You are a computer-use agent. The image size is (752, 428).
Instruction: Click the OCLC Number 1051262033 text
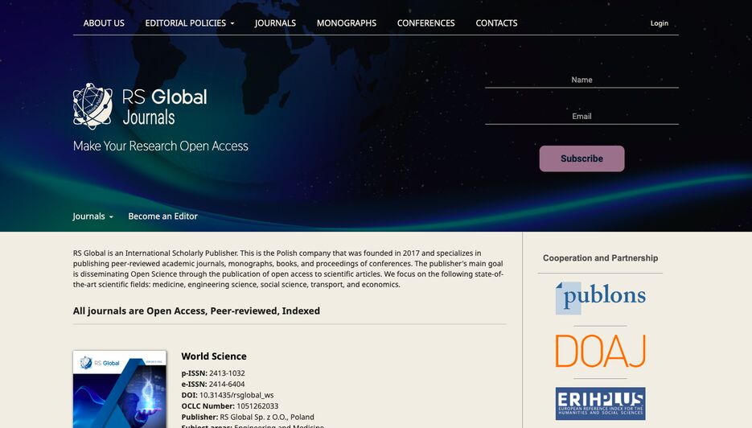pyautogui.click(x=230, y=406)
